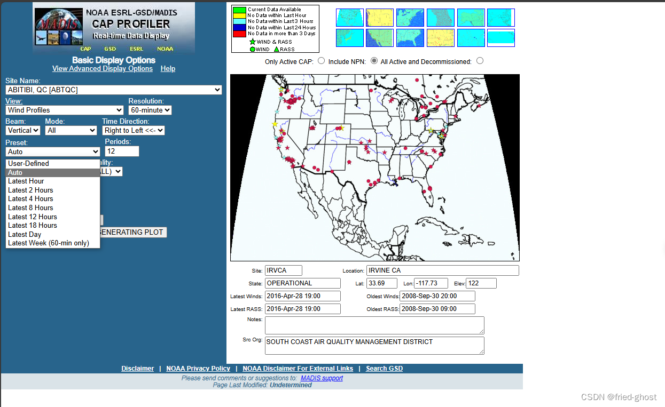Open the Site Name dropdown
Viewport: 665px width, 407px height.
coord(114,90)
